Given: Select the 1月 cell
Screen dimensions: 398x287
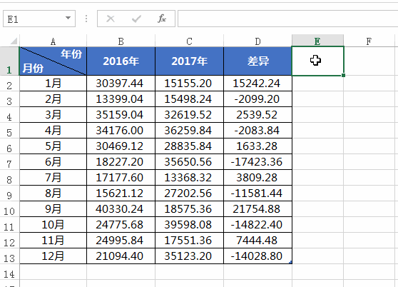Looking at the screenshot, I should (53, 84).
